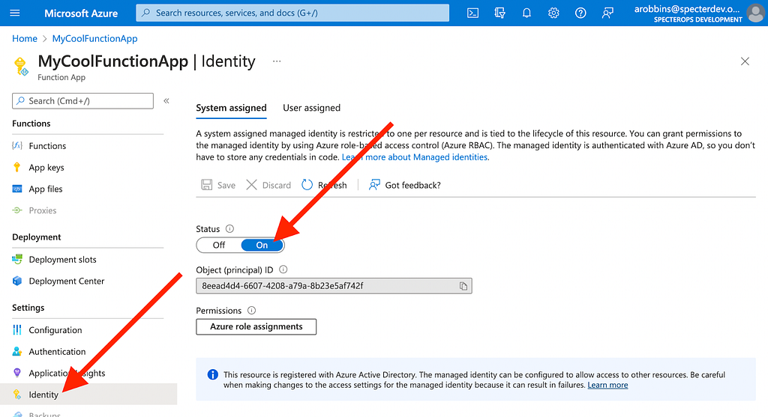Open the Feedback icon in the top bar
Screen dimensions: 768x417
[607, 13]
